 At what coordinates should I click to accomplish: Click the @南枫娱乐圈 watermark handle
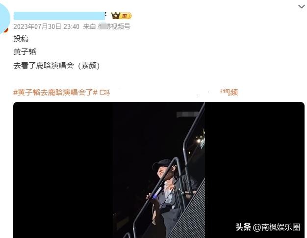tap(276, 227)
